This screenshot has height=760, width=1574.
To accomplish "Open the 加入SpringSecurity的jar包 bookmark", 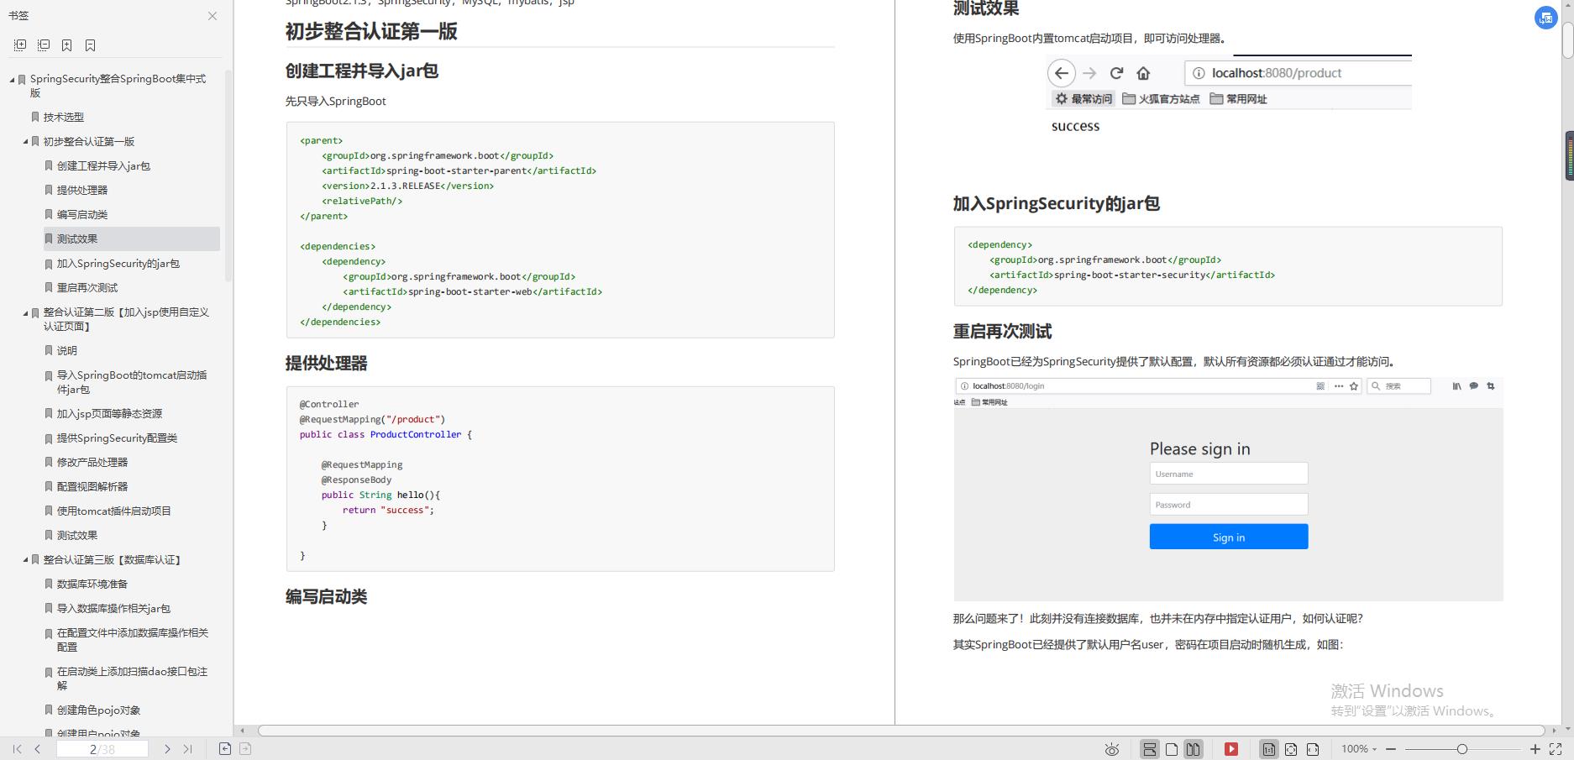I will tap(118, 264).
